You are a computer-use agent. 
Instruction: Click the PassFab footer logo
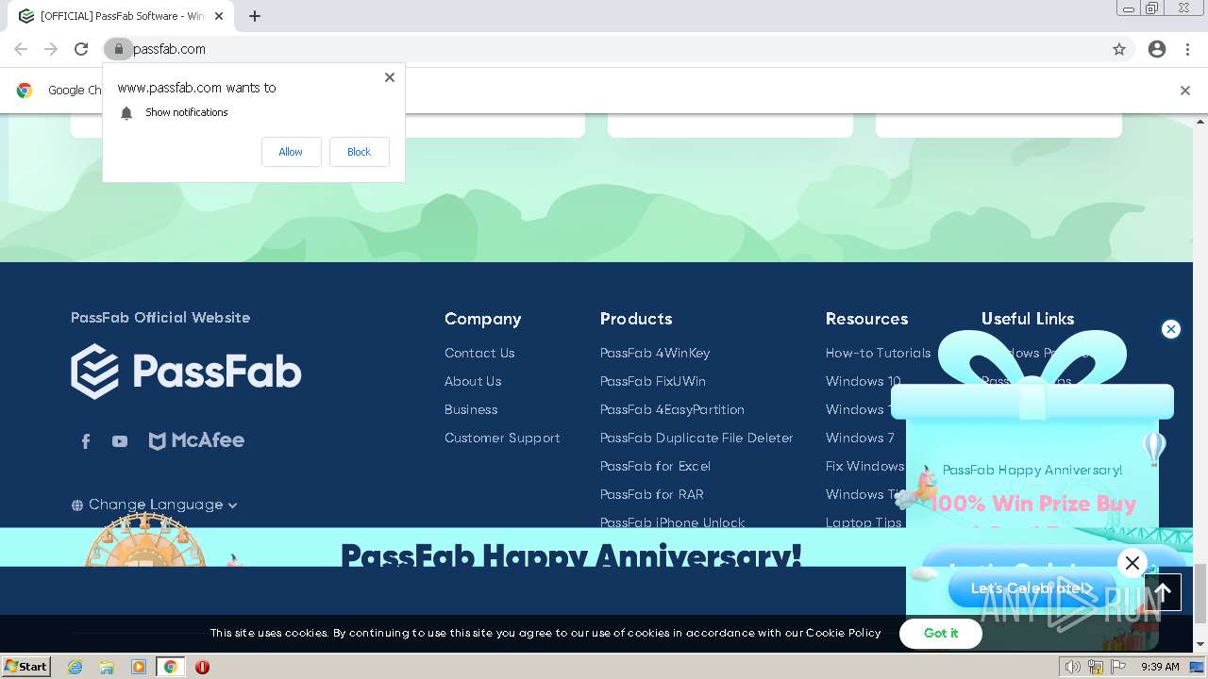click(x=186, y=372)
